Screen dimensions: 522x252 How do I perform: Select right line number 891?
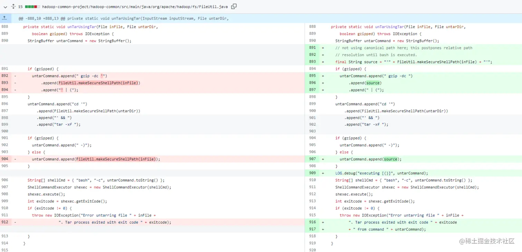[312, 48]
